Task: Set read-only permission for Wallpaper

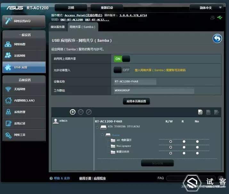Action: 184,147
